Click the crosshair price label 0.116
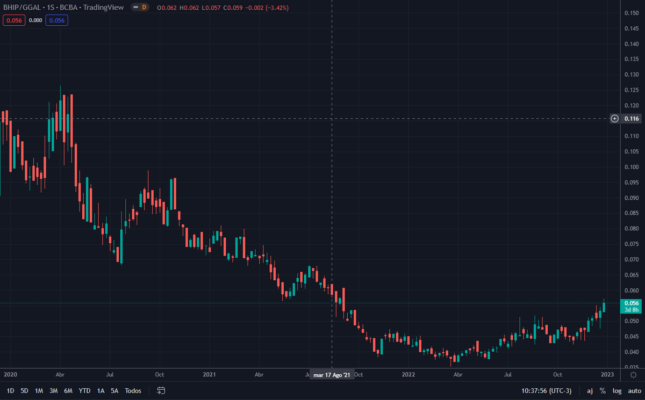 (x=632, y=118)
